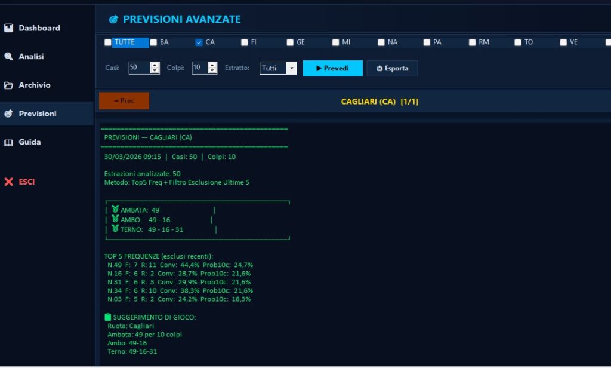This screenshot has width=611, height=368.
Task: Click the Archivio folder icon
Action: 8,85
